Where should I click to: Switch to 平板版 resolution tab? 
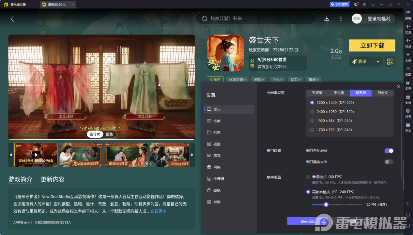click(x=317, y=93)
